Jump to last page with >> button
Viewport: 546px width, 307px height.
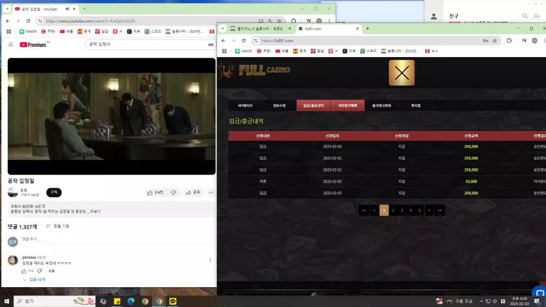click(x=440, y=210)
